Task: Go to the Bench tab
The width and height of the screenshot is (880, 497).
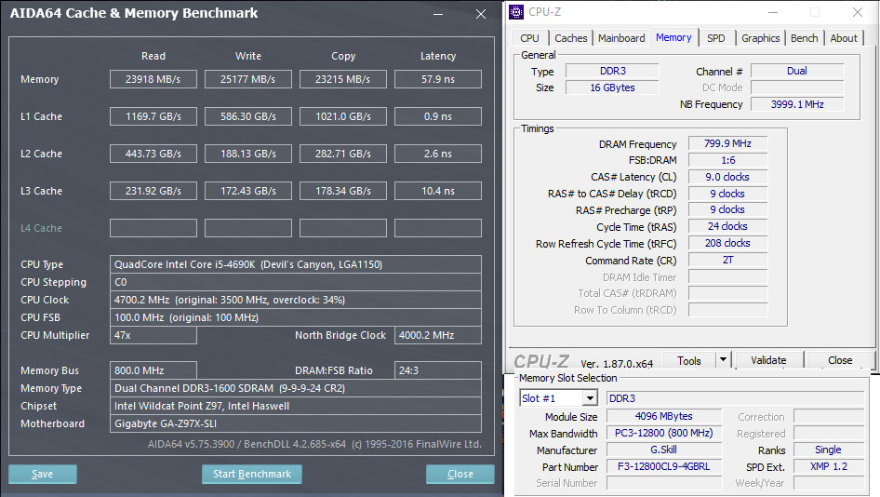Action: click(x=805, y=38)
